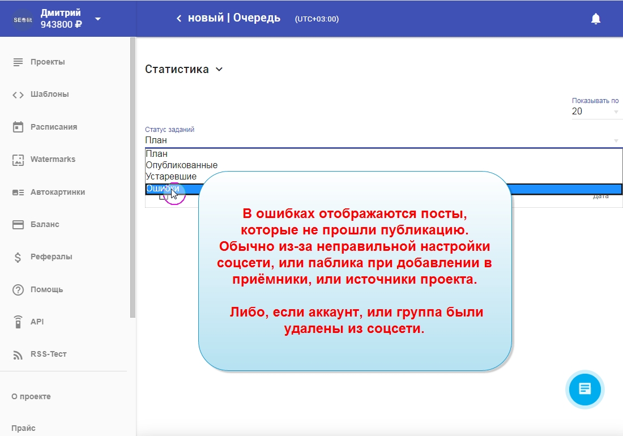This screenshot has width=623, height=436.
Task: Go back using the header arrow
Action: tap(179, 19)
